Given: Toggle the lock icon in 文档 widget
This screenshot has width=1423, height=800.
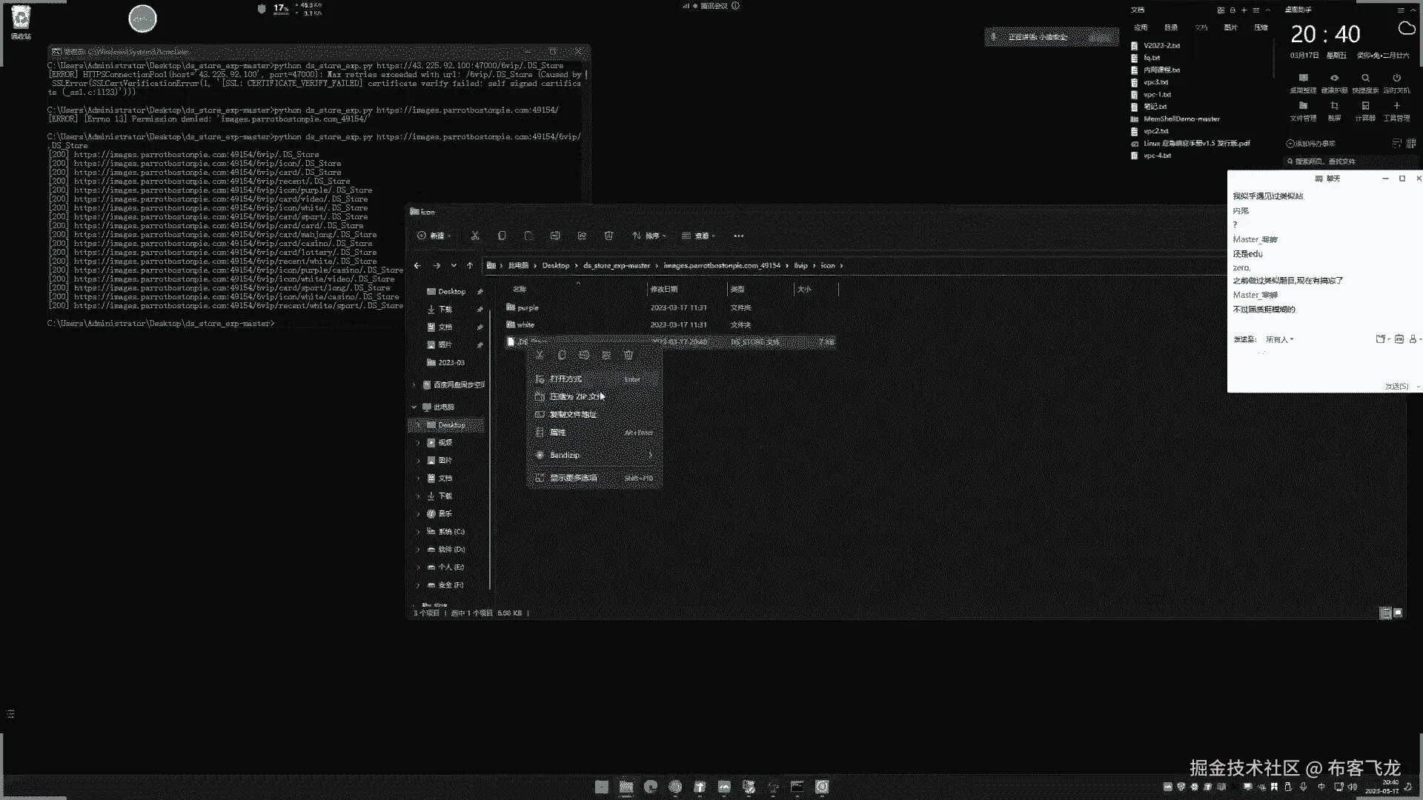Looking at the screenshot, I should [x=1233, y=10].
